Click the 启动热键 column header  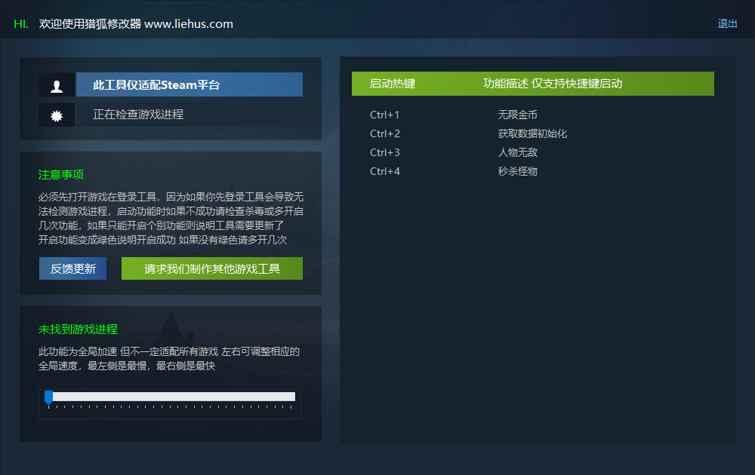pyautogui.click(x=393, y=84)
